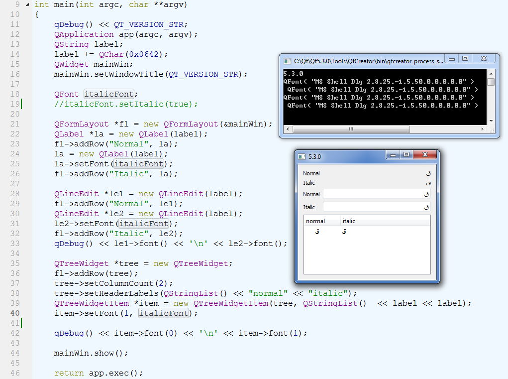Click the 5.3.0 window's title bar icon

tap(301, 156)
